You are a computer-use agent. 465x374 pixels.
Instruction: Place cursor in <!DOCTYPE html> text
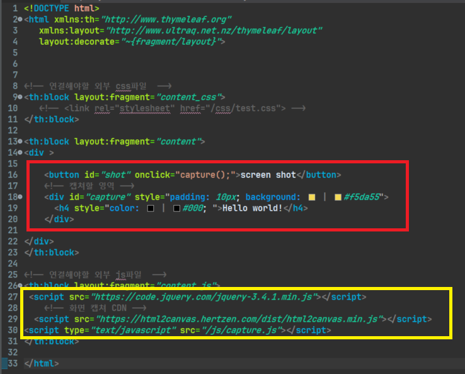[62, 8]
